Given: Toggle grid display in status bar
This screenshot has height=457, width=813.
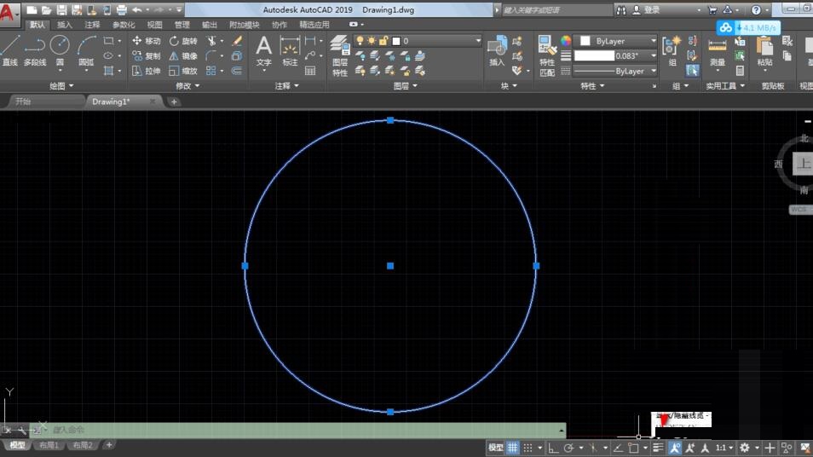Looking at the screenshot, I should [x=513, y=447].
